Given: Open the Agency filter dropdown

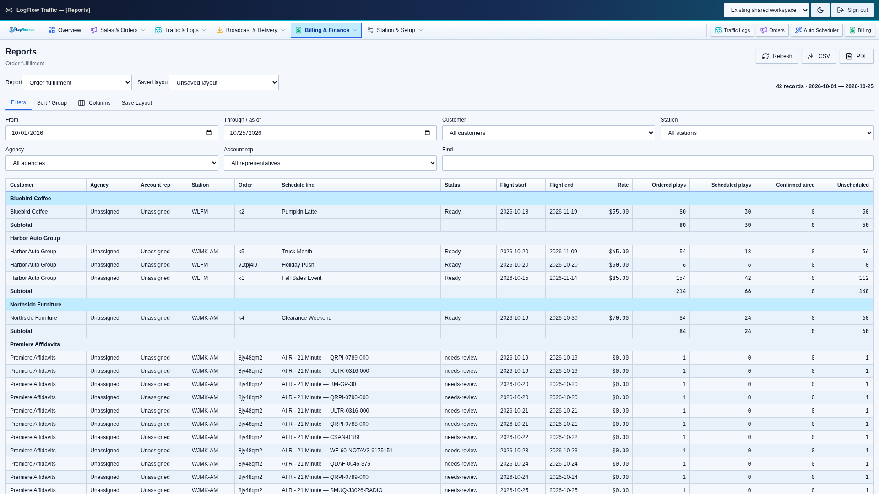Looking at the screenshot, I should [112, 163].
